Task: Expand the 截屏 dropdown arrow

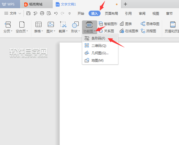Action: (67, 31)
